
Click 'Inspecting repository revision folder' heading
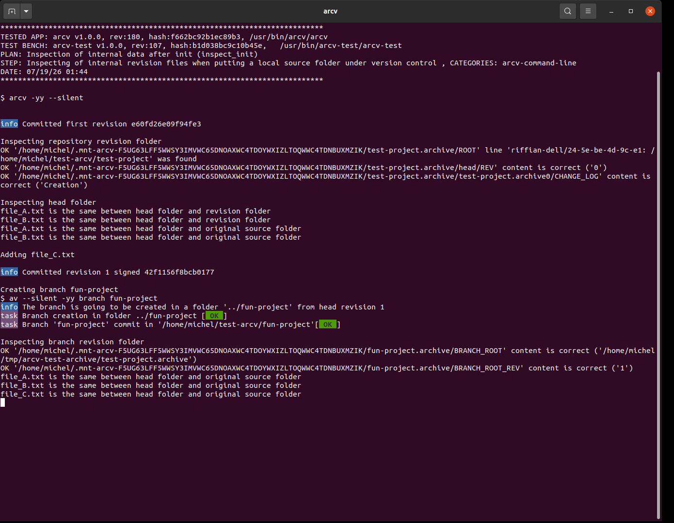click(81, 141)
